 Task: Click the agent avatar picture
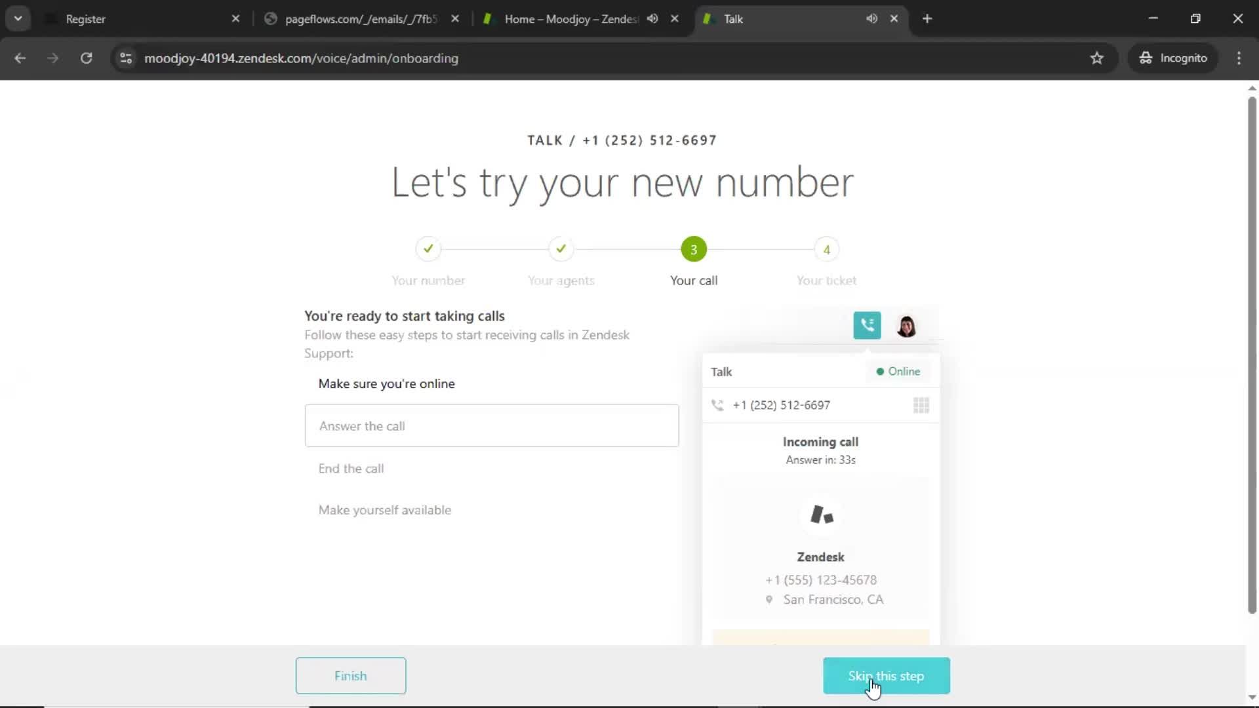tap(906, 326)
